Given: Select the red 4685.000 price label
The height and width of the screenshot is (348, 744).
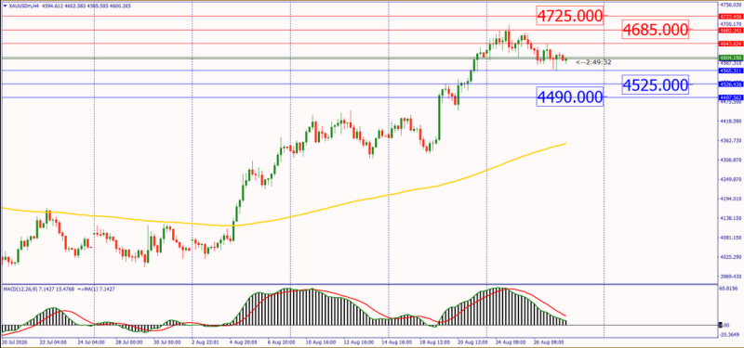Looking at the screenshot, I should [x=655, y=30].
